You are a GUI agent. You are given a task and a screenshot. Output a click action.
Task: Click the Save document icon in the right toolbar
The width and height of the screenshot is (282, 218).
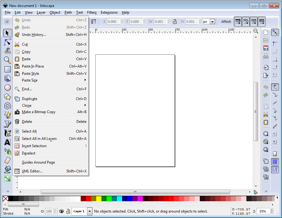point(266,48)
